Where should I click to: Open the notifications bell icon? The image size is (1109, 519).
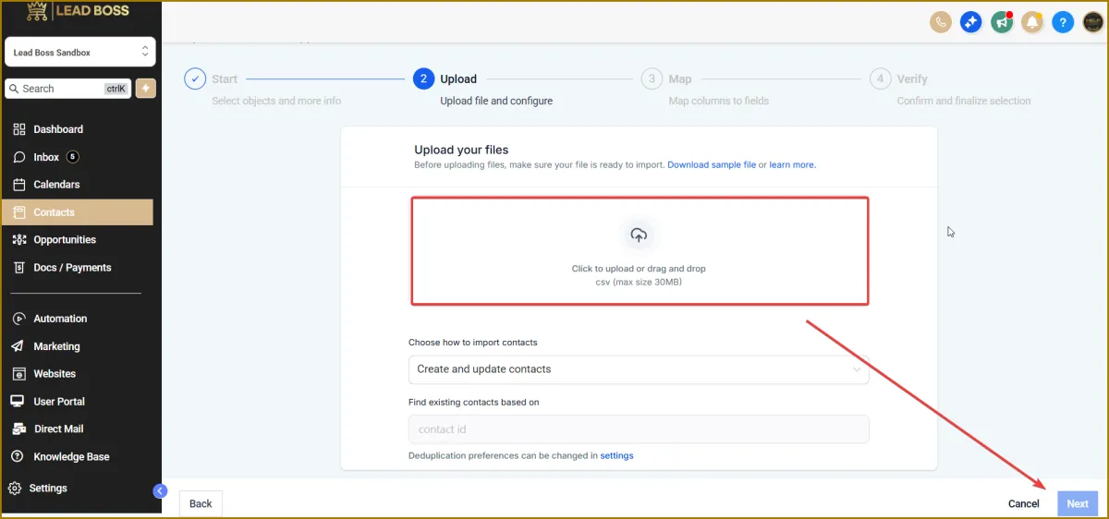tap(1032, 22)
